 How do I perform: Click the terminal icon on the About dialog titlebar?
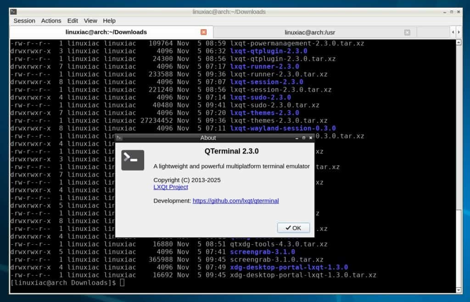[120, 138]
